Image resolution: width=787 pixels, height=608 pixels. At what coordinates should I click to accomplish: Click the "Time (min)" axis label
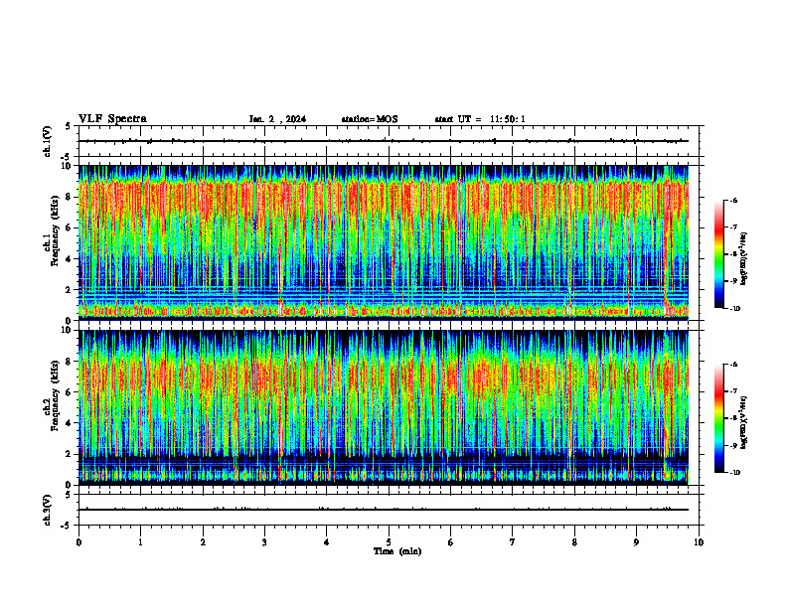coord(397,551)
